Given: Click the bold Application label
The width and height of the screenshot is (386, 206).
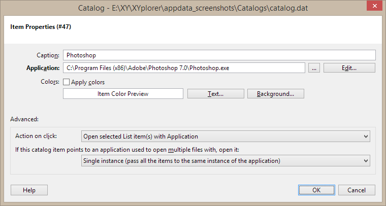Looking at the screenshot, I should (43, 67).
